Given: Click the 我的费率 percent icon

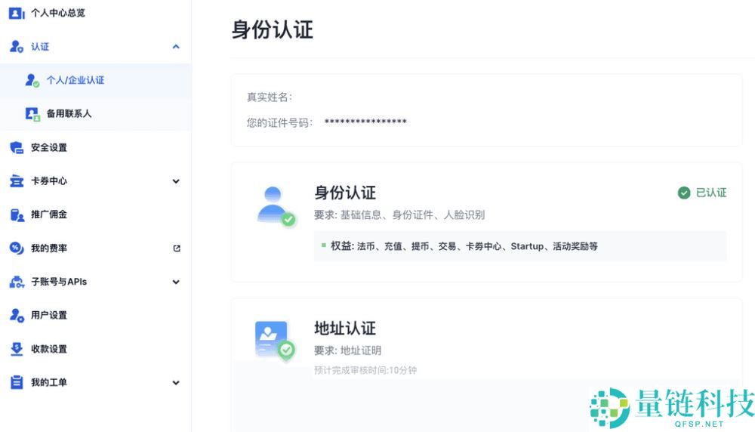Looking at the screenshot, I should [x=17, y=248].
